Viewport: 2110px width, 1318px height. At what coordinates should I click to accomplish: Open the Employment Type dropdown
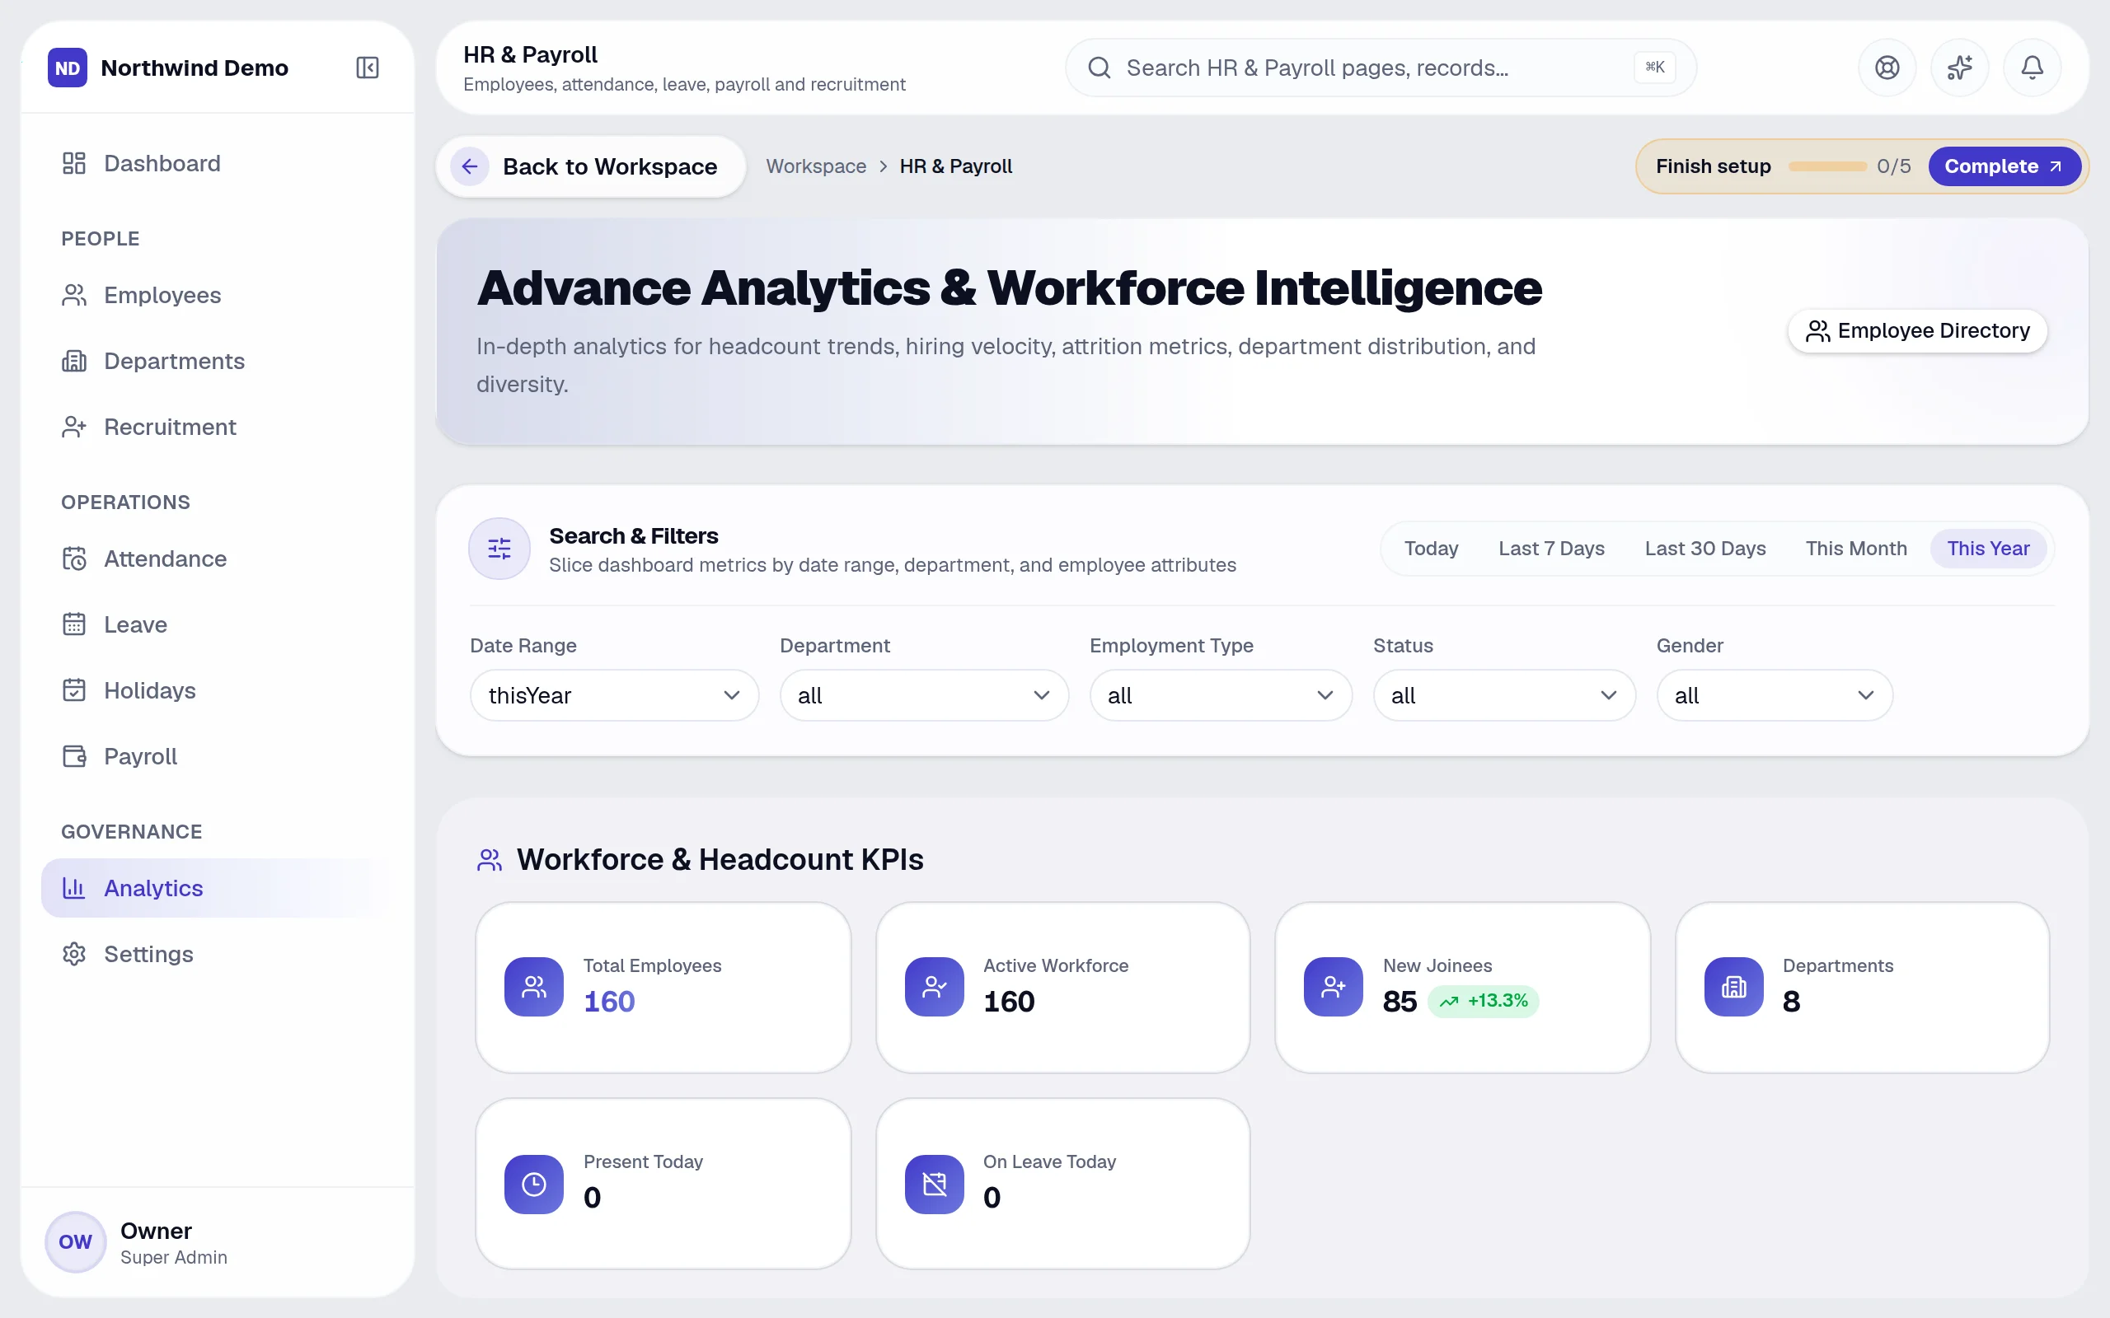coord(1220,694)
